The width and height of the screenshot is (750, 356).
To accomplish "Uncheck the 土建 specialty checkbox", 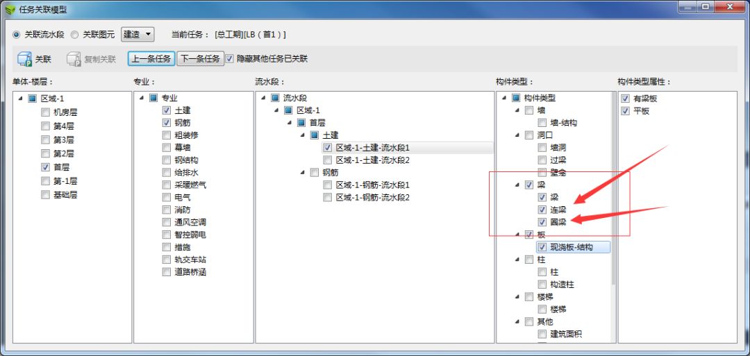I will [x=166, y=110].
